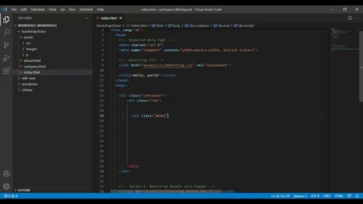This screenshot has width=363, height=204.
Task: Open Source Control view
Action: coord(6,45)
